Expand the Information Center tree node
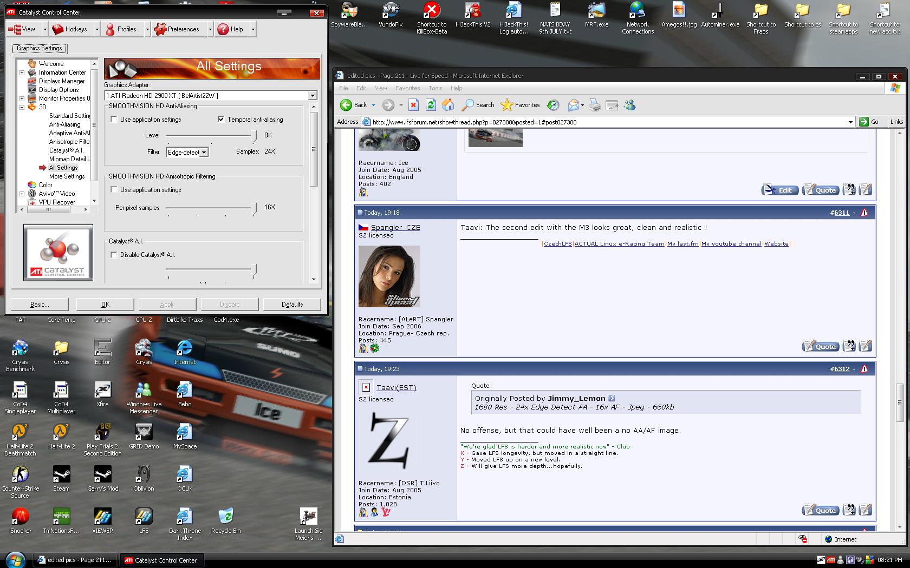910x568 pixels. [x=22, y=72]
